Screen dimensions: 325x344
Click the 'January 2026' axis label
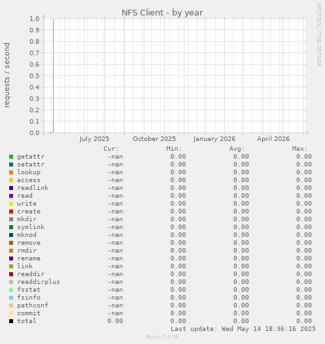[214, 139]
